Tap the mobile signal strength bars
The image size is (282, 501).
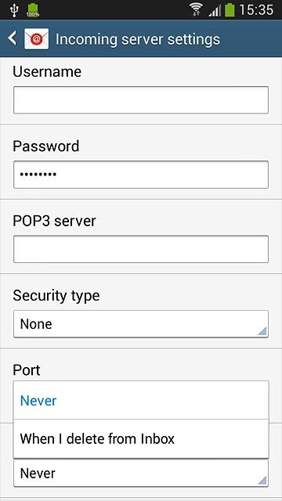tap(215, 10)
